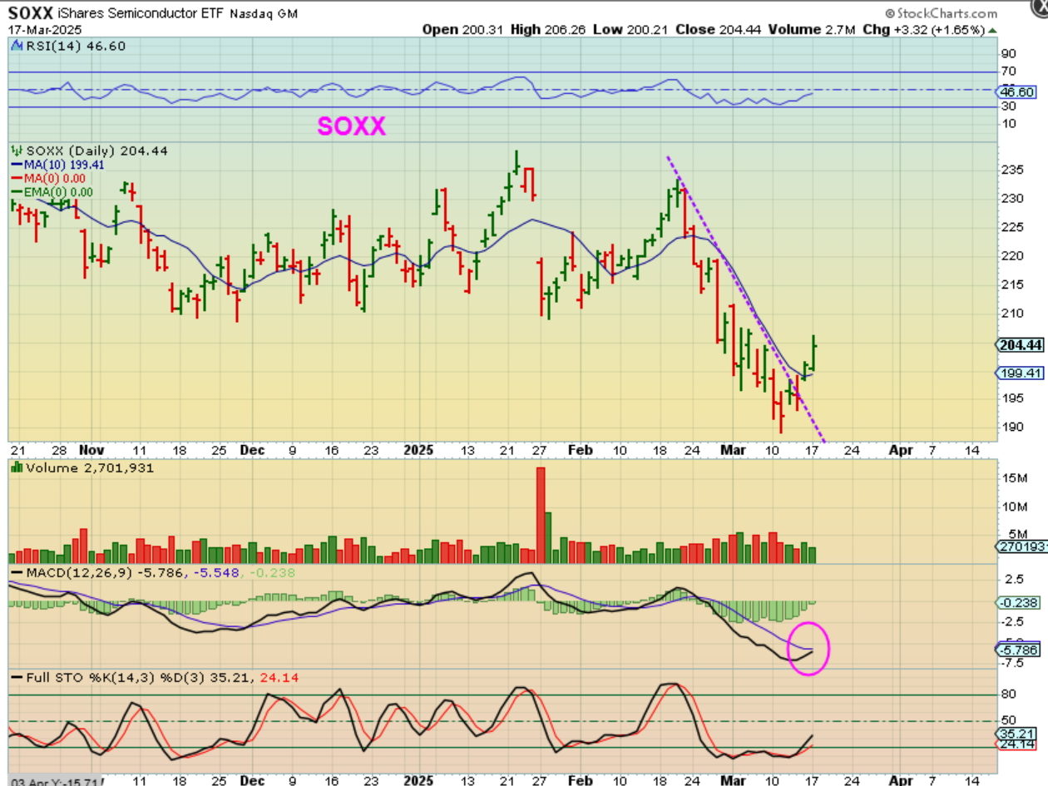The width and height of the screenshot is (1048, 786).
Task: Click the 80 stochastic axis label
Action: click(x=1008, y=695)
